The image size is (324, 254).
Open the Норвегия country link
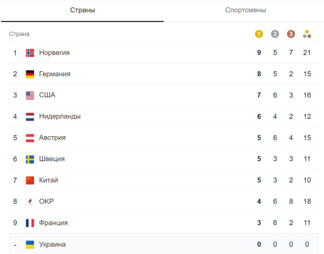(x=54, y=53)
